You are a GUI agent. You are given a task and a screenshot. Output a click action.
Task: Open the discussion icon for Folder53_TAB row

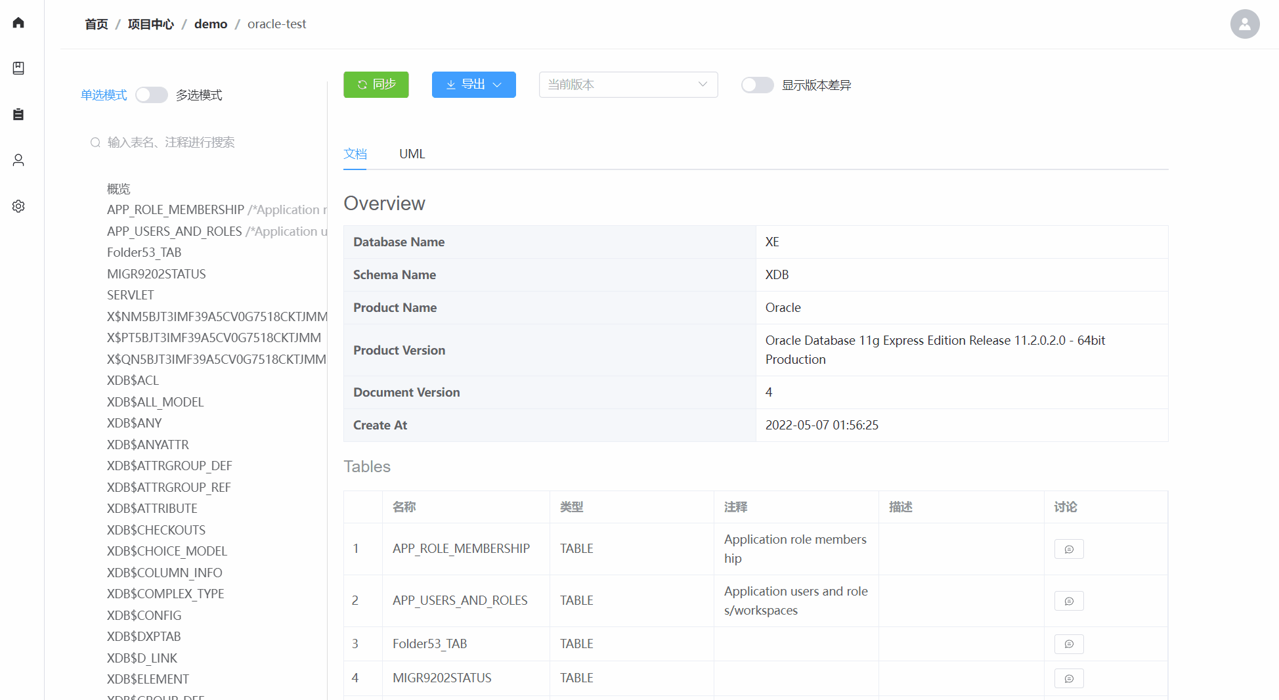tap(1069, 644)
